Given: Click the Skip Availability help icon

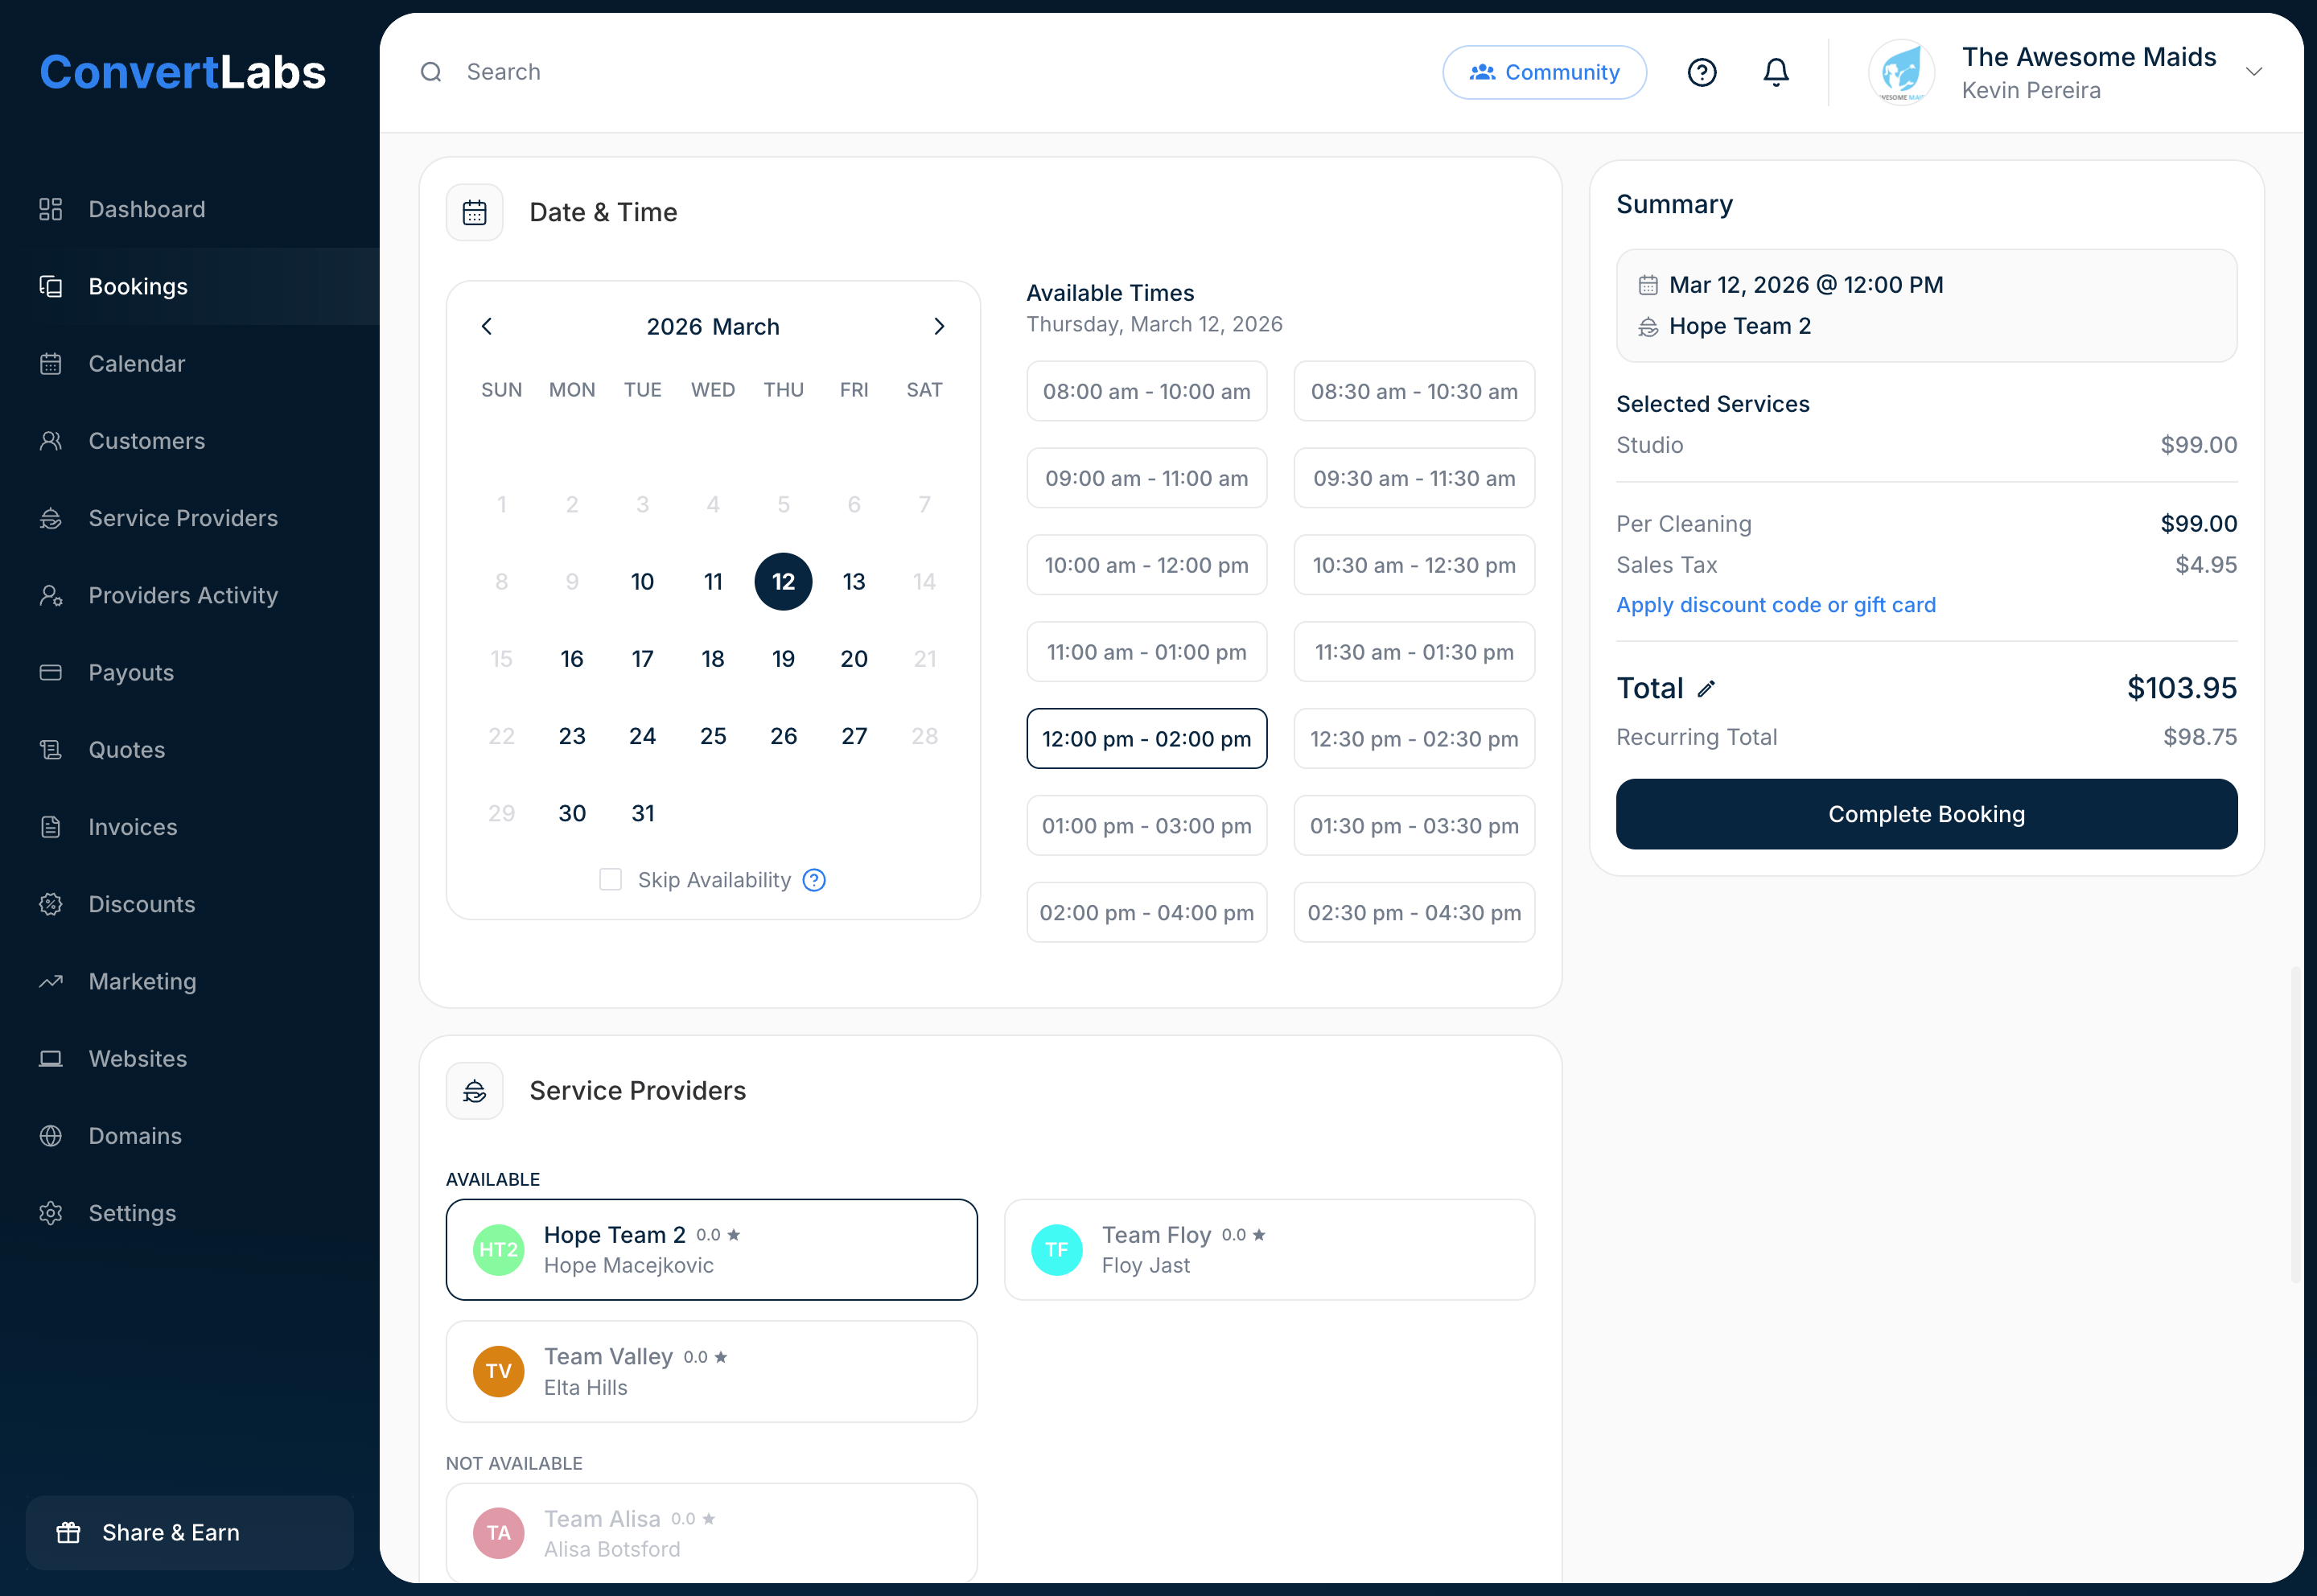Looking at the screenshot, I should click(x=814, y=880).
